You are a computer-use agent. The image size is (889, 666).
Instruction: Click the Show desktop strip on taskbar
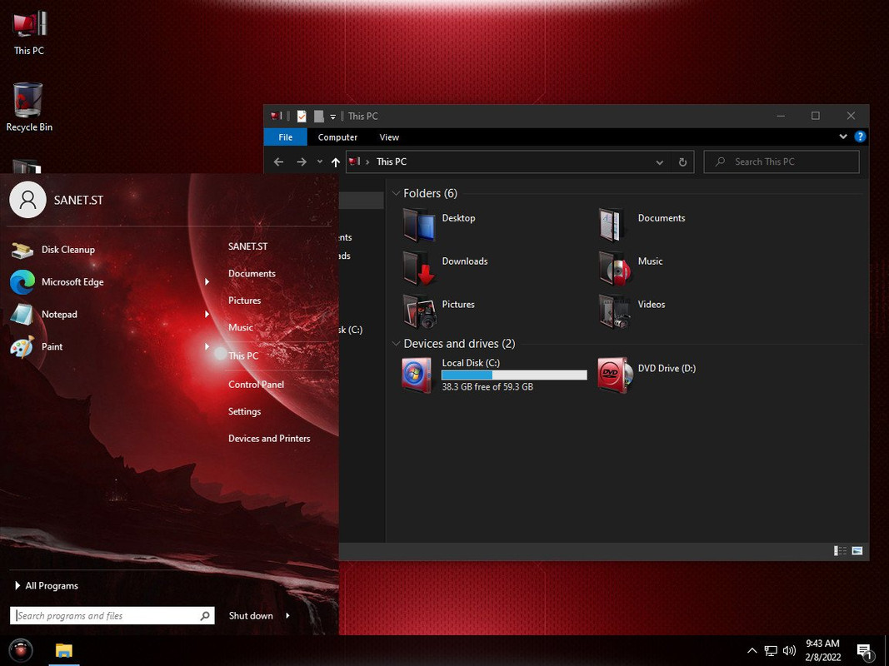click(x=887, y=650)
